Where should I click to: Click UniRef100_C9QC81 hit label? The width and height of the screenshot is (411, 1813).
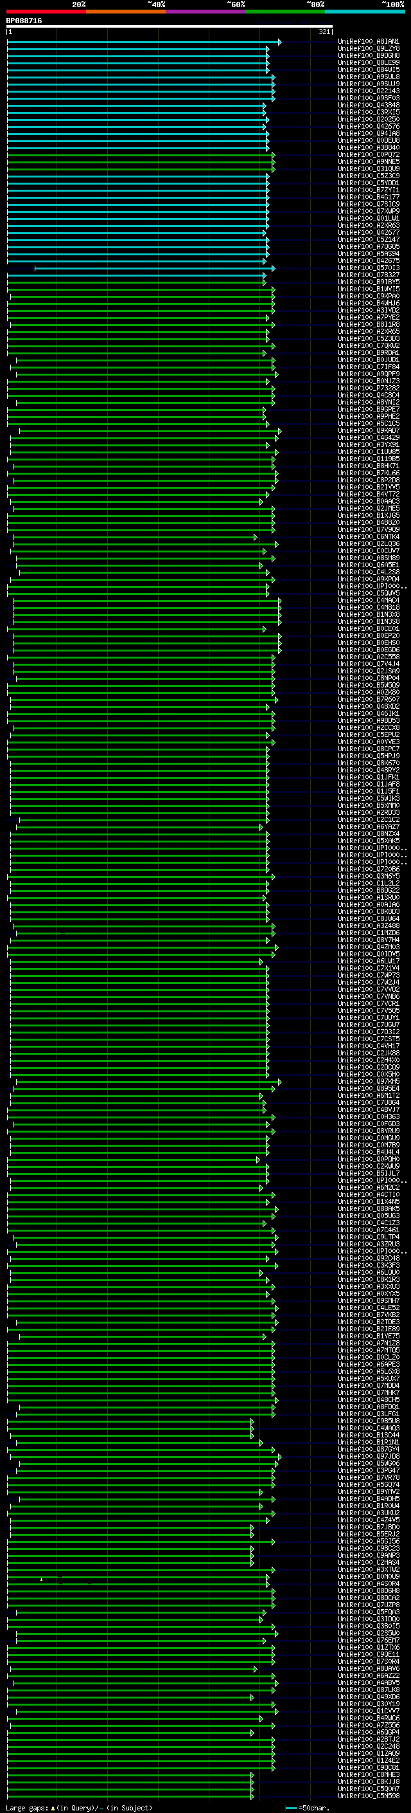[x=368, y=1768]
